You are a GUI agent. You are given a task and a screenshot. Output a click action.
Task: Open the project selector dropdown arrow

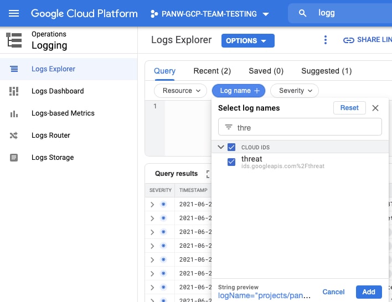[266, 14]
